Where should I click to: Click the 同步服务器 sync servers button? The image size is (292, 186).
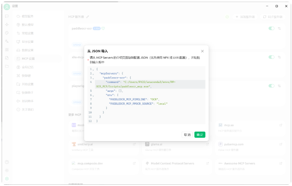pos(273,17)
